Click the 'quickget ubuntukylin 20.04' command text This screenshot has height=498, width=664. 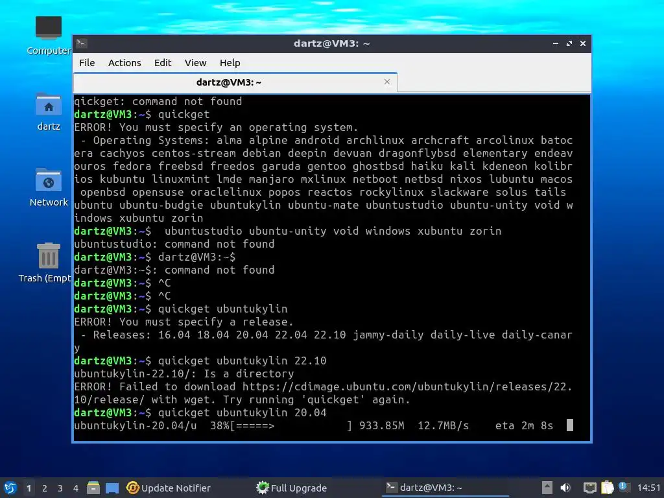(x=243, y=412)
